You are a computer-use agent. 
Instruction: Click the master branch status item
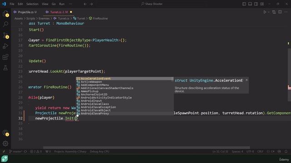[x=16, y=152]
